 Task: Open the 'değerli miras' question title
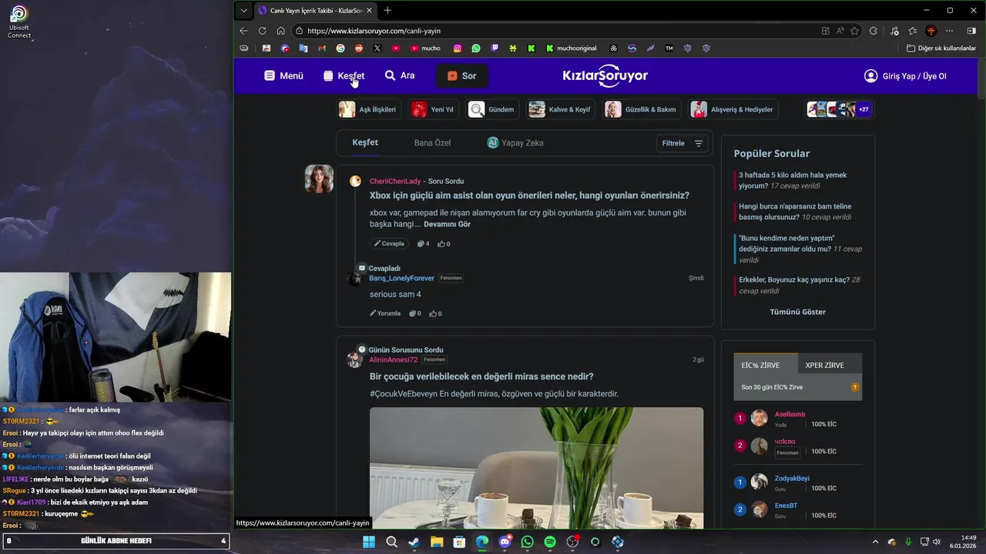click(x=481, y=376)
